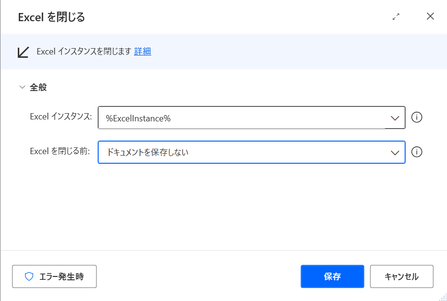Screen dimensions: 447x301
Task: Open the 詳細 link
Action: click(x=142, y=52)
